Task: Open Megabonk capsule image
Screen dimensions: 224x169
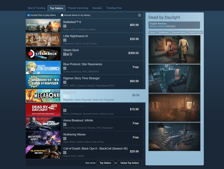Action: (x=43, y=96)
